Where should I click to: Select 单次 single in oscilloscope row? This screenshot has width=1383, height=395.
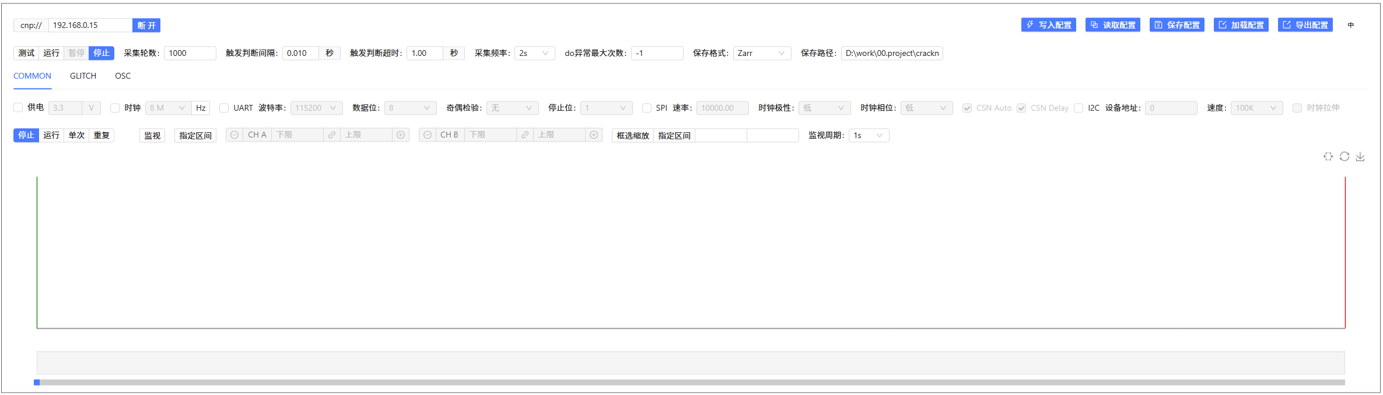(x=76, y=135)
